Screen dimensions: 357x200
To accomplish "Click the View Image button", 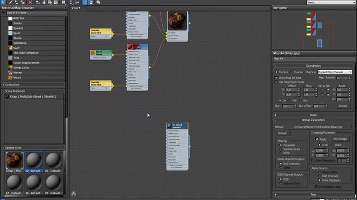I will (340, 139).
